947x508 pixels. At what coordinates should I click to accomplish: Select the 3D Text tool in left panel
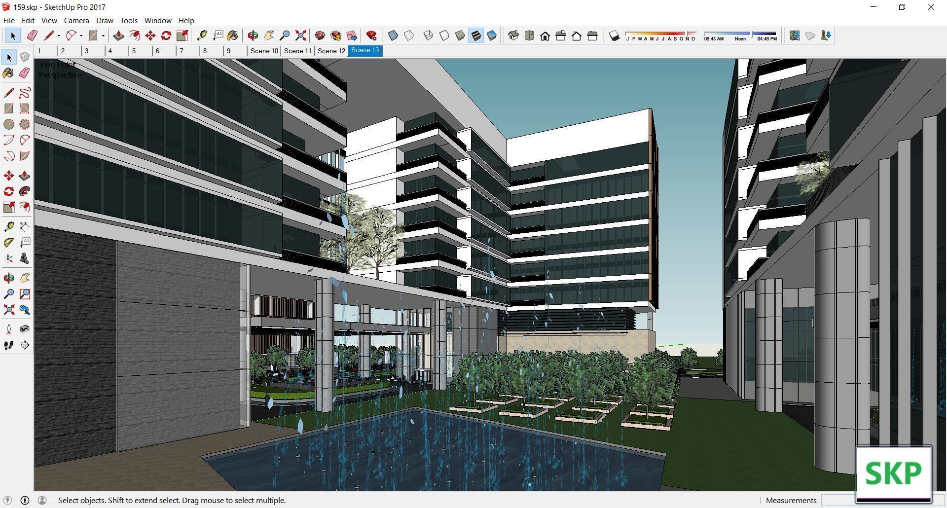(x=25, y=258)
